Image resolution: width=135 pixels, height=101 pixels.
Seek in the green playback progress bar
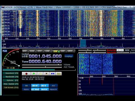[x=39, y=70]
